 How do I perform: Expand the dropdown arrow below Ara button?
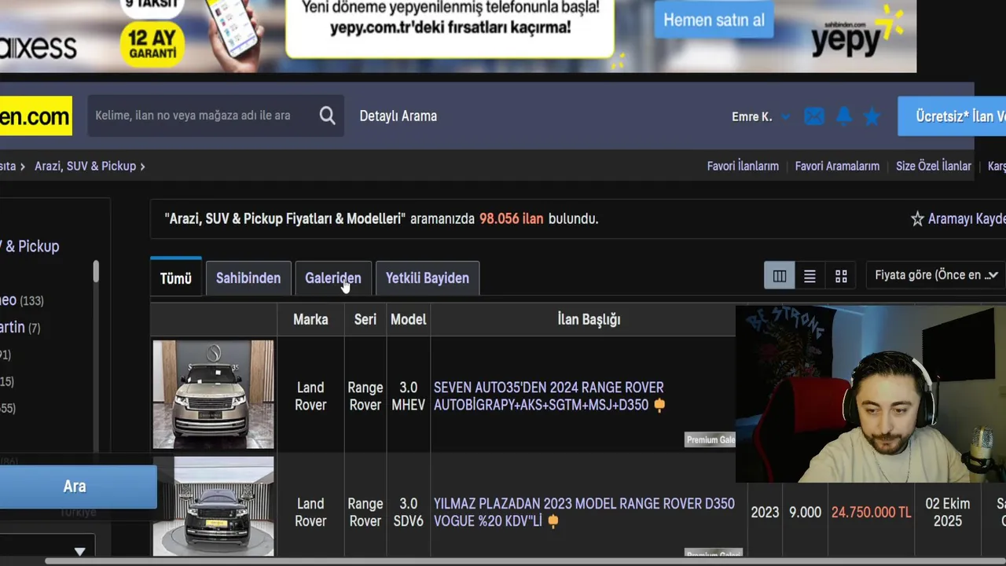click(x=79, y=552)
